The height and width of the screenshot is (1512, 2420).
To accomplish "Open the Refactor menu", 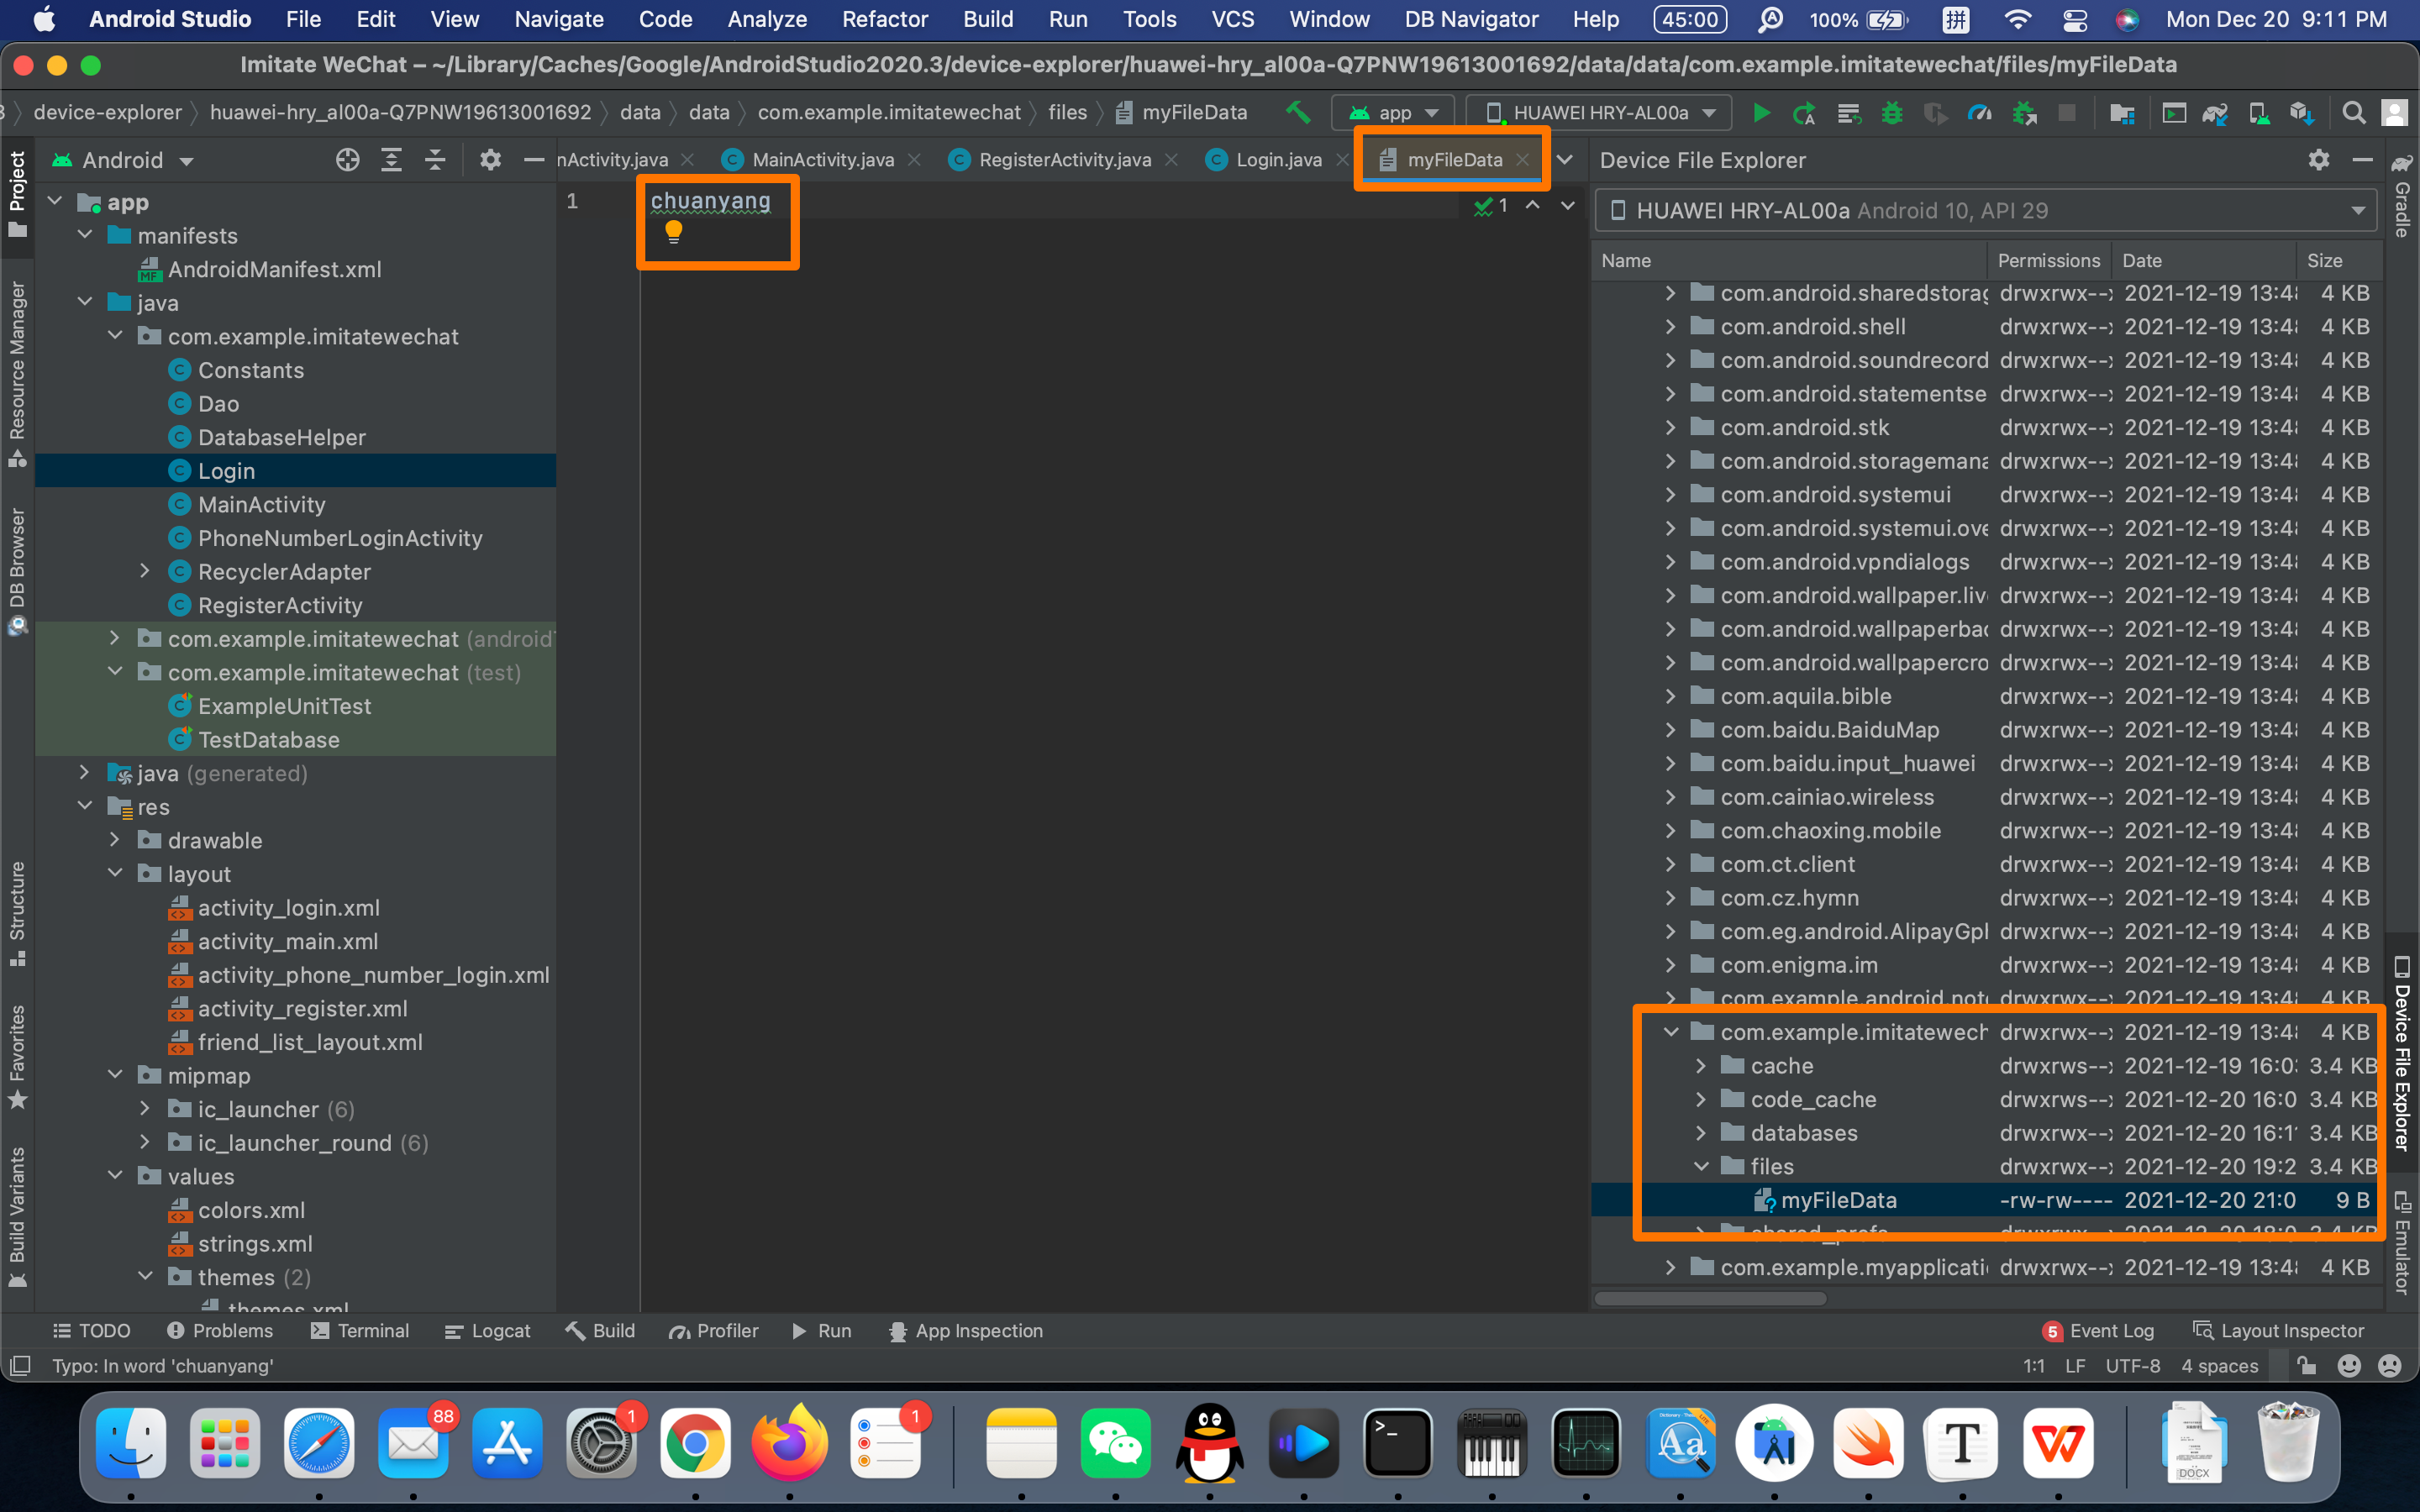I will [x=884, y=19].
